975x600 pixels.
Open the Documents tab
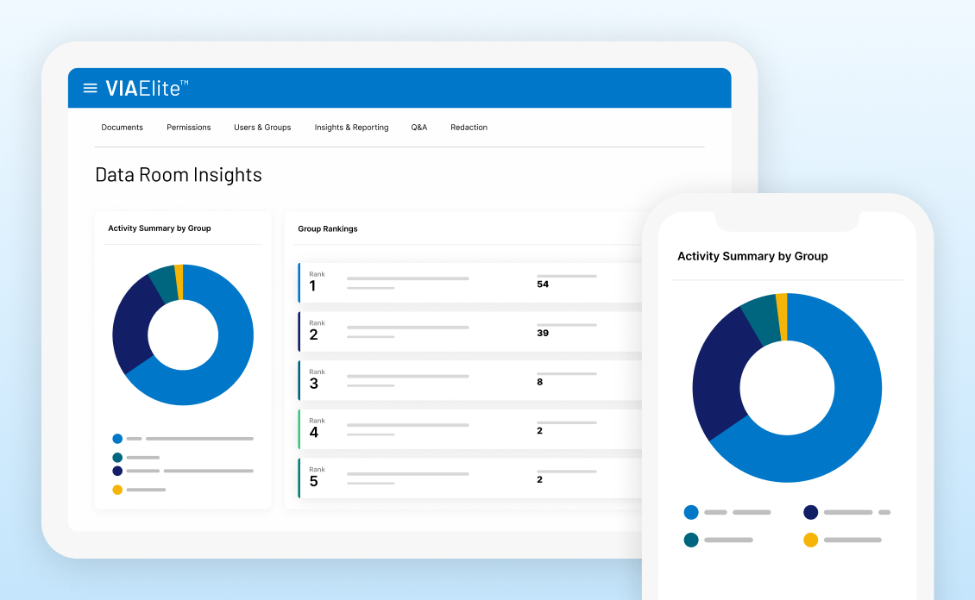[x=122, y=127]
